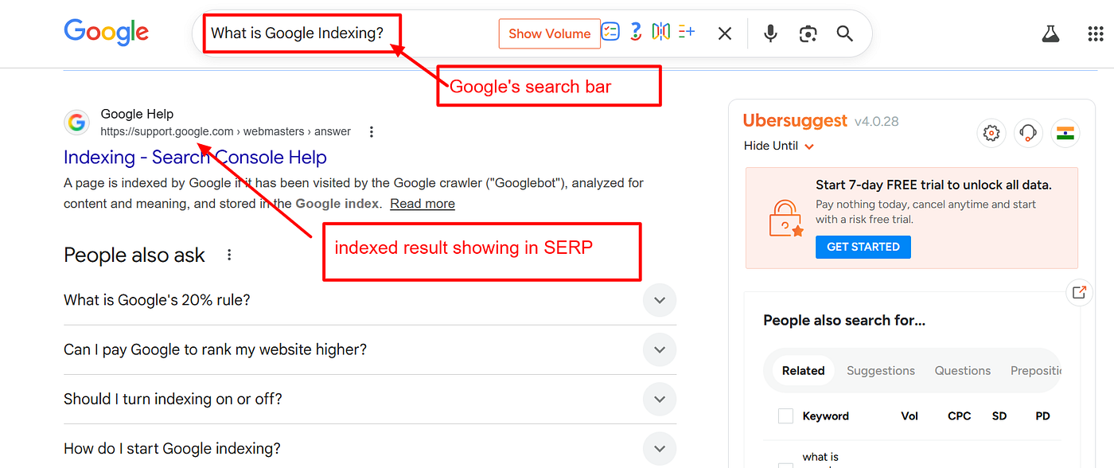1114x468 pixels.
Task: Click the SD column header
Action: (999, 415)
